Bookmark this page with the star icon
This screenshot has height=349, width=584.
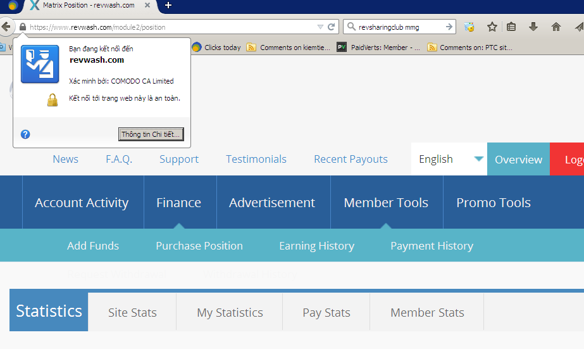click(x=492, y=27)
